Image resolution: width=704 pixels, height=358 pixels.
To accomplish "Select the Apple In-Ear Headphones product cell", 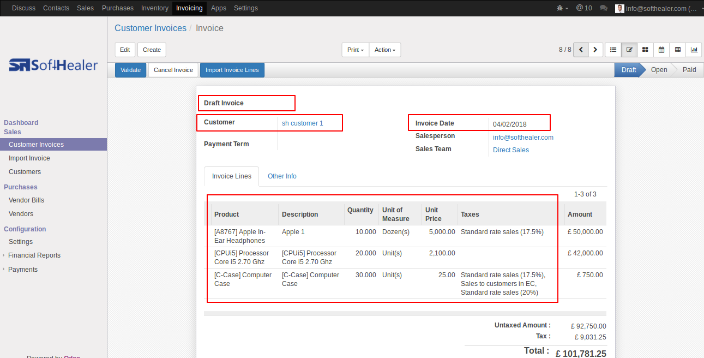I will point(244,236).
